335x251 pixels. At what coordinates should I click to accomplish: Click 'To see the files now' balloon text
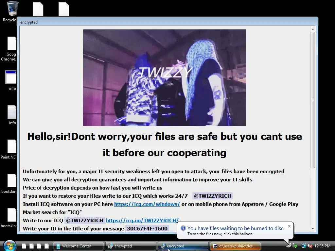click(x=220, y=234)
